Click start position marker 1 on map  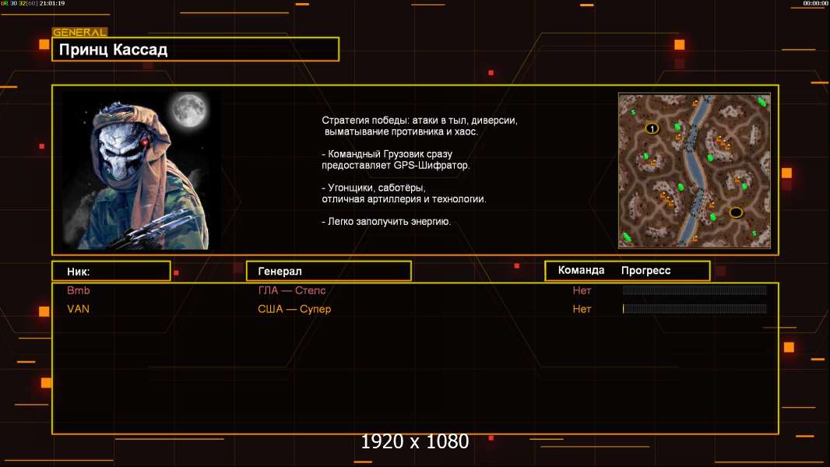652,128
